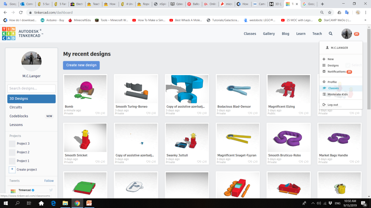This screenshot has height=208, width=371.
Task: Click the browser zoom magnifier icon
Action: 322,12
